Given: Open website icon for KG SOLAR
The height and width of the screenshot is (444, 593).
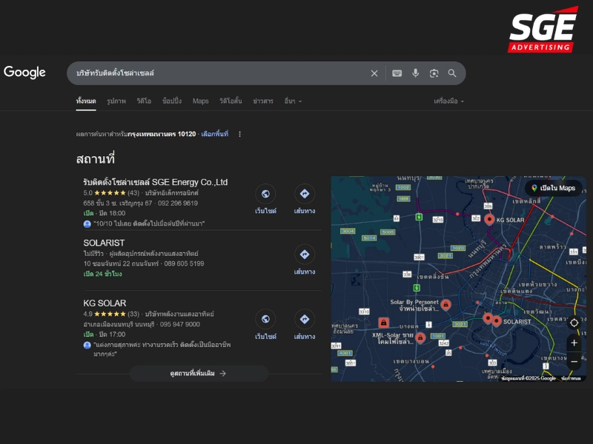Looking at the screenshot, I should (x=265, y=319).
